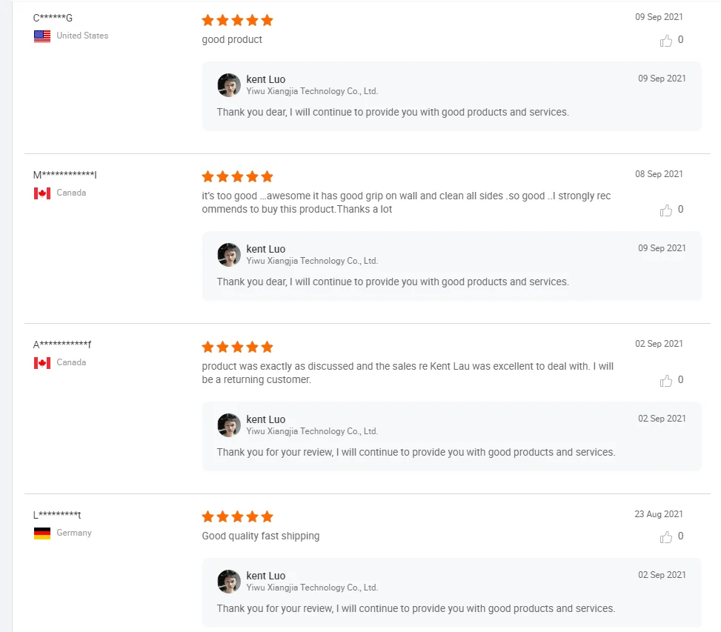Screen dimensions: 721x632
Task: Click reviewer name L*********t
Action: tap(57, 515)
